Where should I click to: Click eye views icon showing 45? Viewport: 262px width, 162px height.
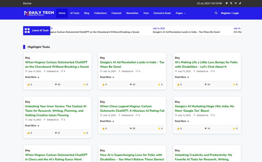pyautogui.click(x=56, y=85)
